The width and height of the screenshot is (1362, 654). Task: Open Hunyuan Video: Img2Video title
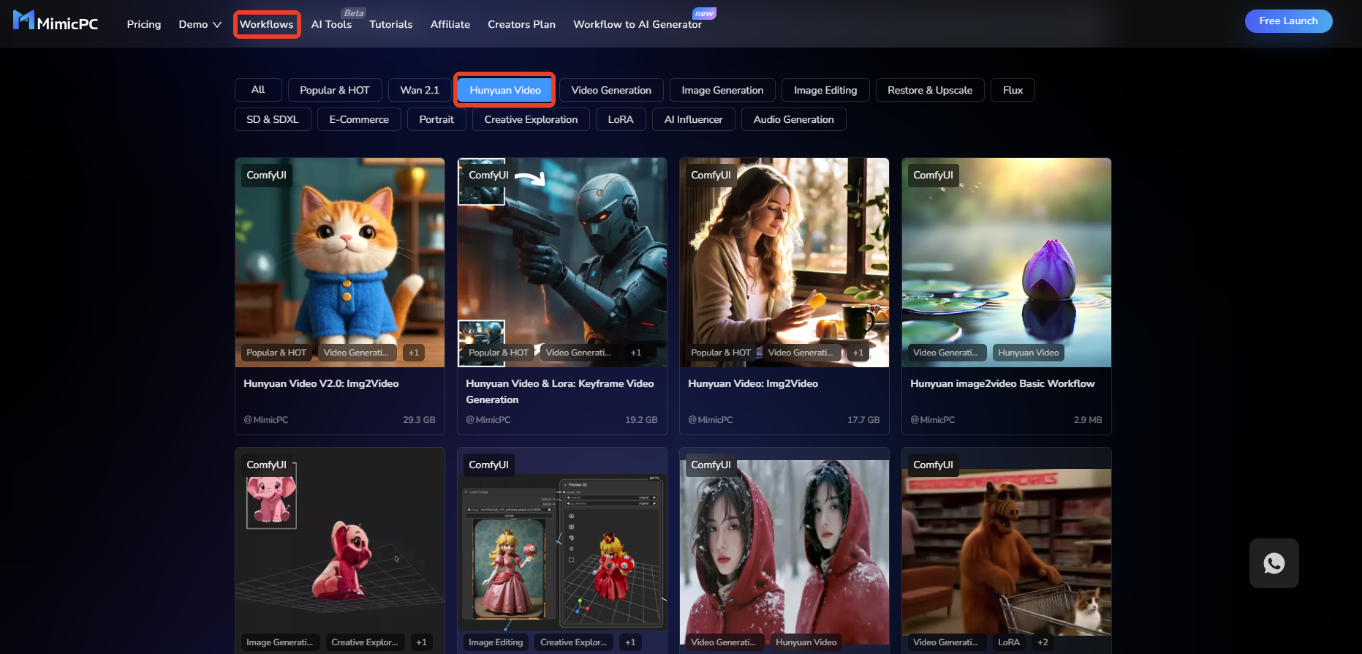[x=753, y=383]
